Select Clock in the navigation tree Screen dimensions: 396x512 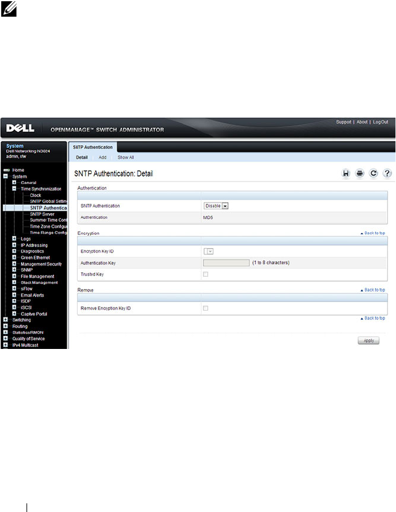pos(36,195)
